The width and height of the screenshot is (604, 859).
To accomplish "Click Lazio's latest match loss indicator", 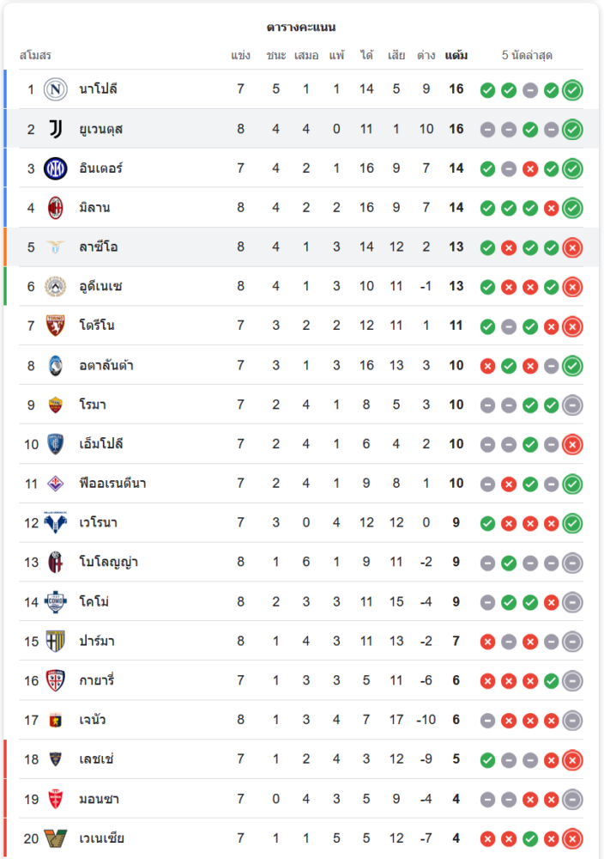I will click(572, 247).
